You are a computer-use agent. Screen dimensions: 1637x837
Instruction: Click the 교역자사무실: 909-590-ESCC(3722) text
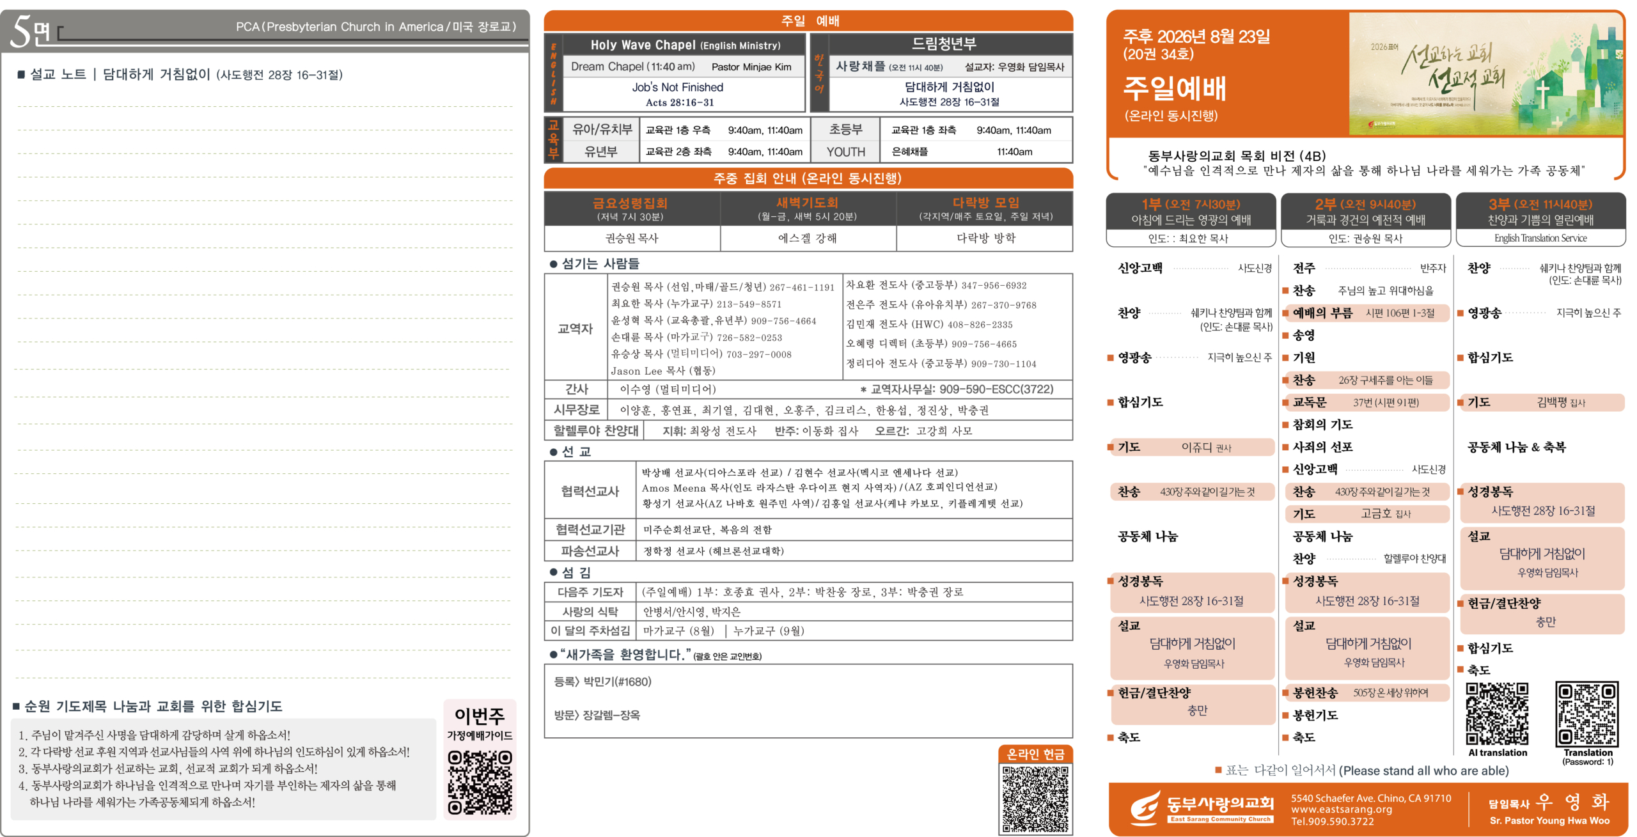tap(957, 389)
